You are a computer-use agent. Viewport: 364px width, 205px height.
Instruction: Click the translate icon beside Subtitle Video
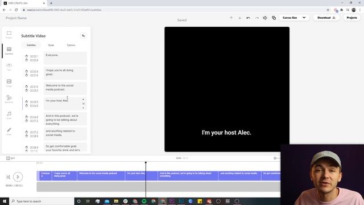(83, 36)
